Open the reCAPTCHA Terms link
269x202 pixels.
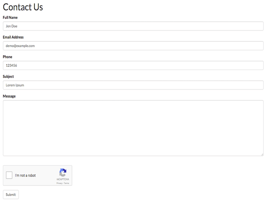point(66,183)
